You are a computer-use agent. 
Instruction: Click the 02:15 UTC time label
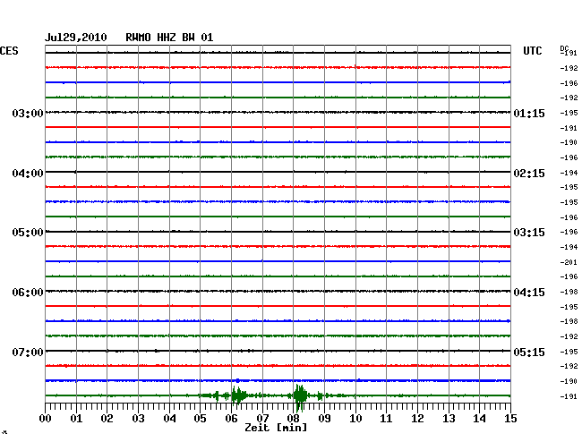click(x=529, y=174)
